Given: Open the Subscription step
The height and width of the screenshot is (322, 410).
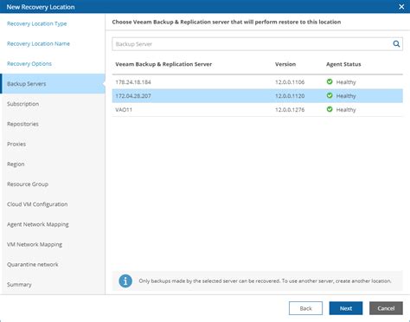Looking at the screenshot, I should (22, 104).
